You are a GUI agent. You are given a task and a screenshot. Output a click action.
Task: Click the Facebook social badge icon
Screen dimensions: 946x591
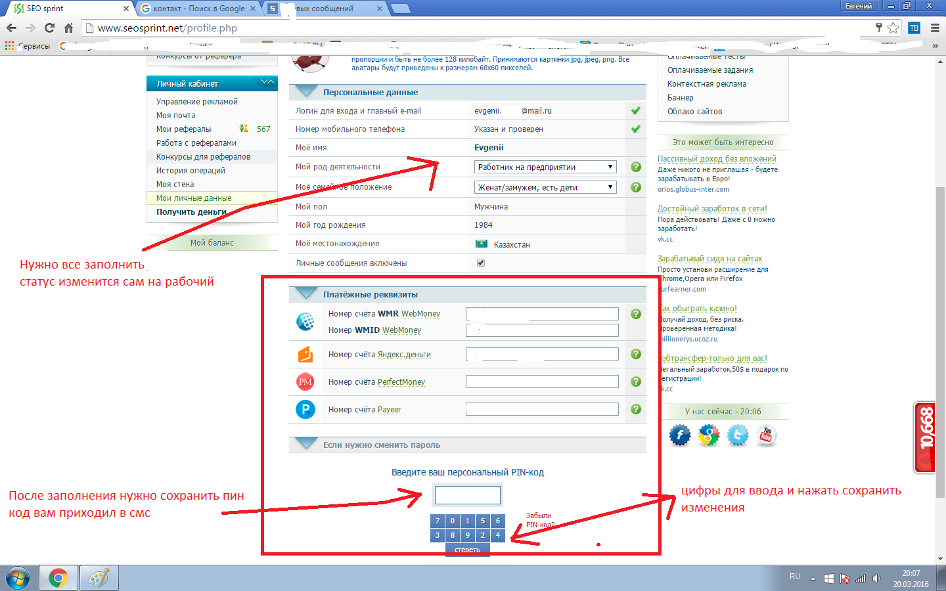pyautogui.click(x=679, y=435)
